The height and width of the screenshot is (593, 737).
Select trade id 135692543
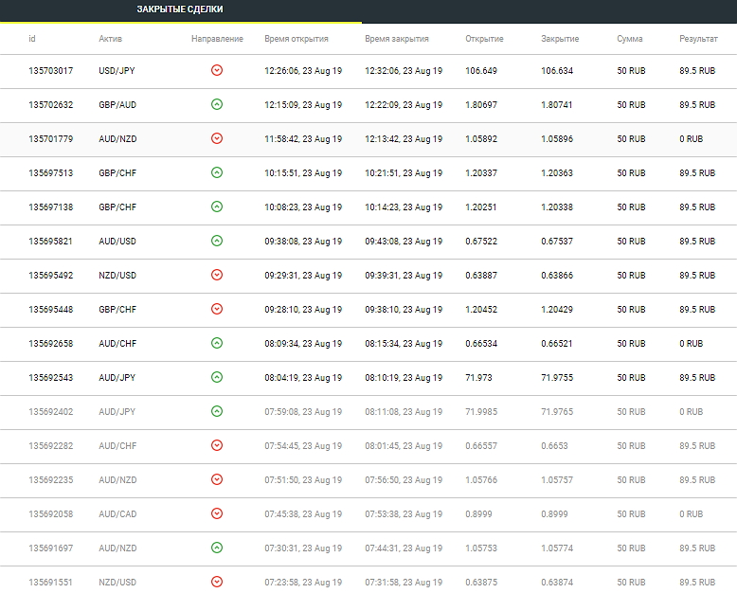click(x=51, y=378)
